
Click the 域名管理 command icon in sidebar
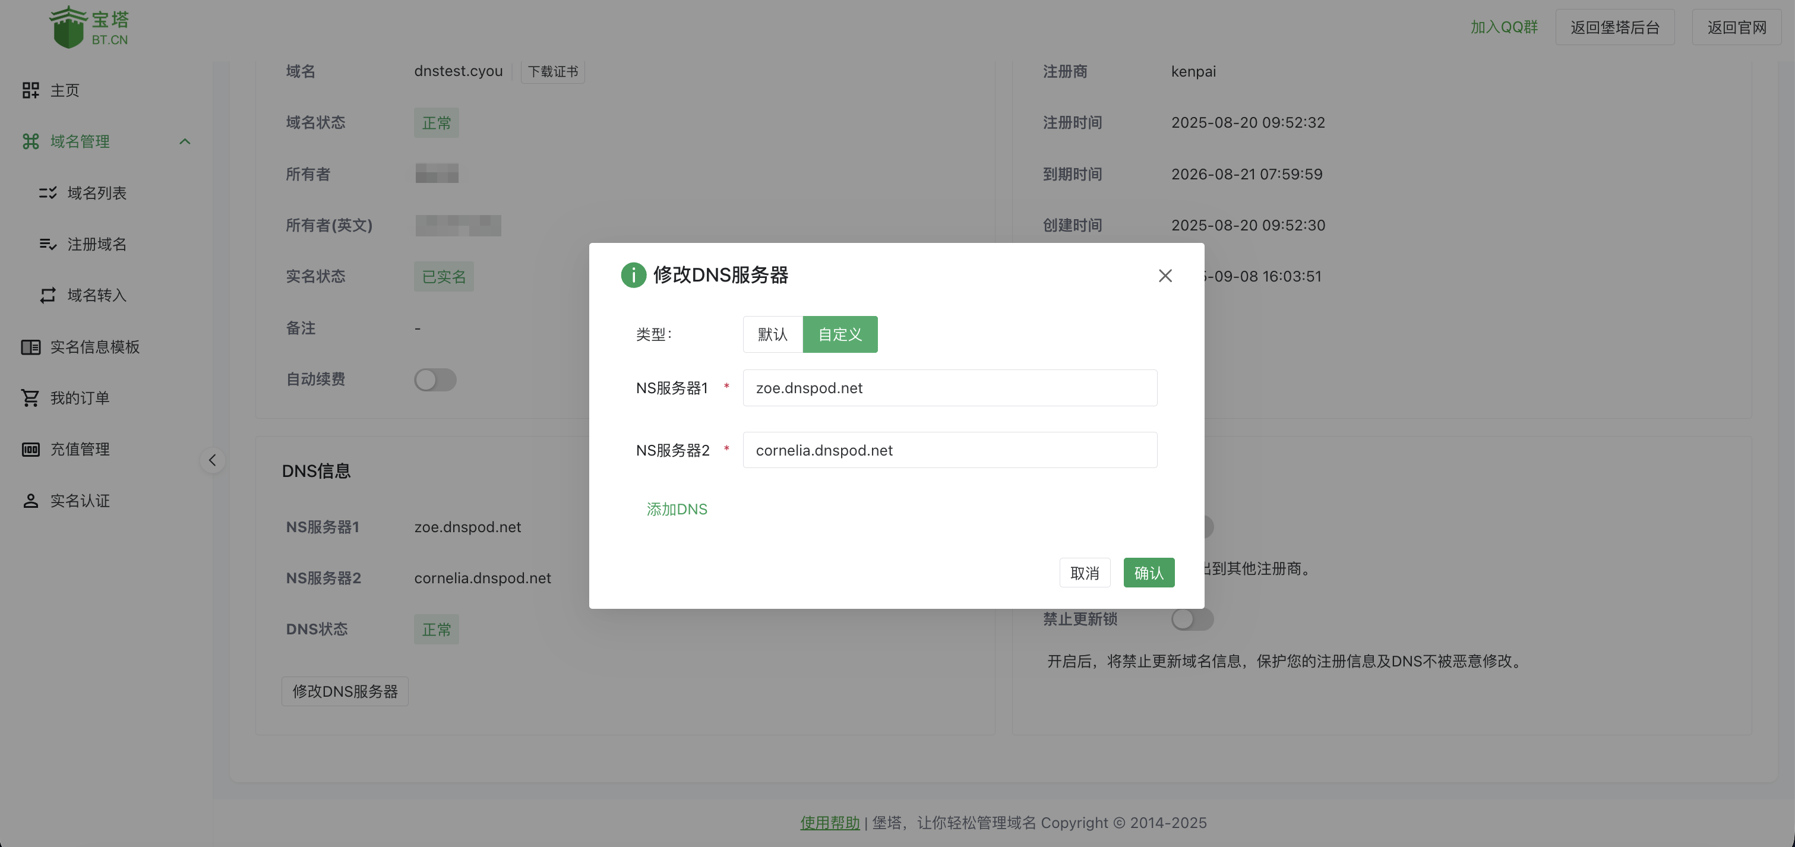31,141
